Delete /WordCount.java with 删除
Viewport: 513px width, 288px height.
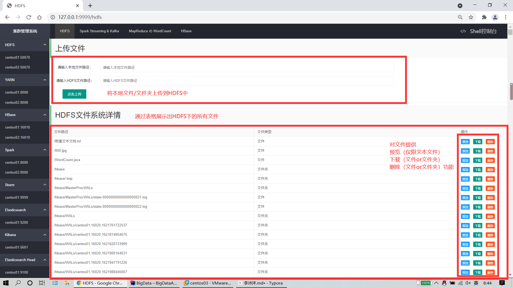tap(490, 161)
